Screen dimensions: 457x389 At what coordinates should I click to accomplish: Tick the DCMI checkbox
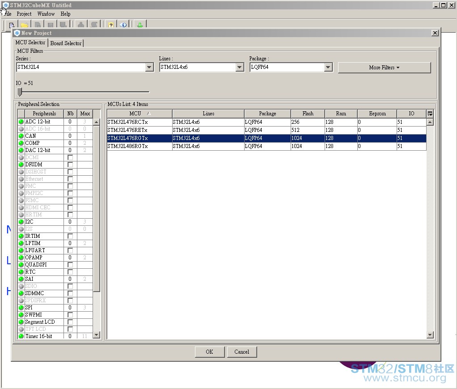pos(70,157)
